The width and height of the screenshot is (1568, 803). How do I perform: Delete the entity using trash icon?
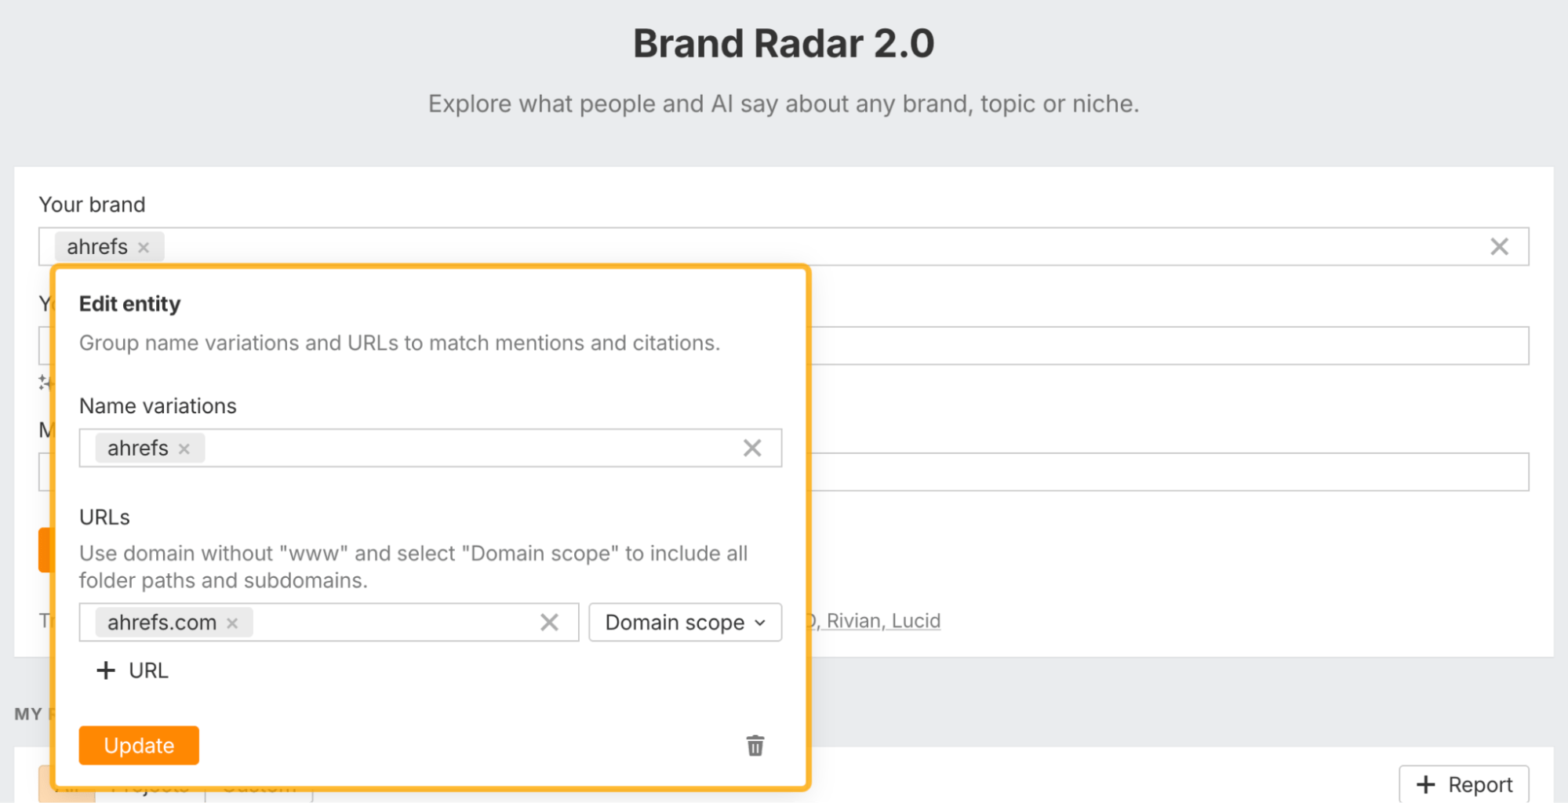[755, 746]
